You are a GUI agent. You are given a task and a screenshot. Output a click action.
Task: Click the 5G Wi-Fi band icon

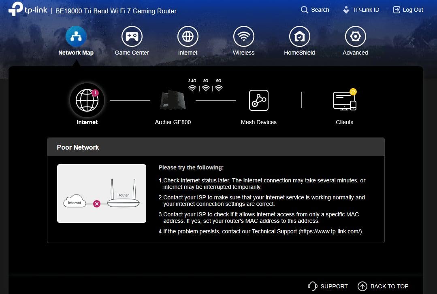tap(206, 88)
